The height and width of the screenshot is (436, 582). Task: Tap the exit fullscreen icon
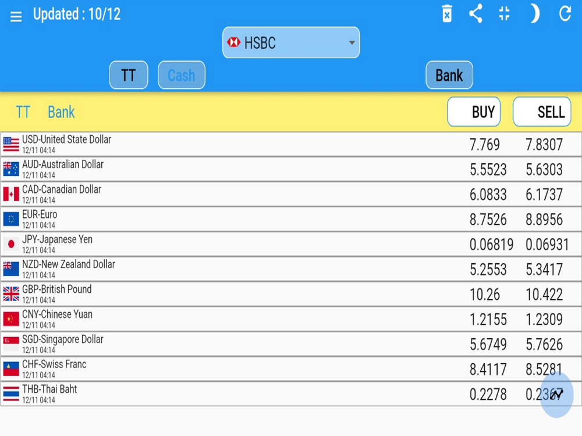click(x=504, y=14)
